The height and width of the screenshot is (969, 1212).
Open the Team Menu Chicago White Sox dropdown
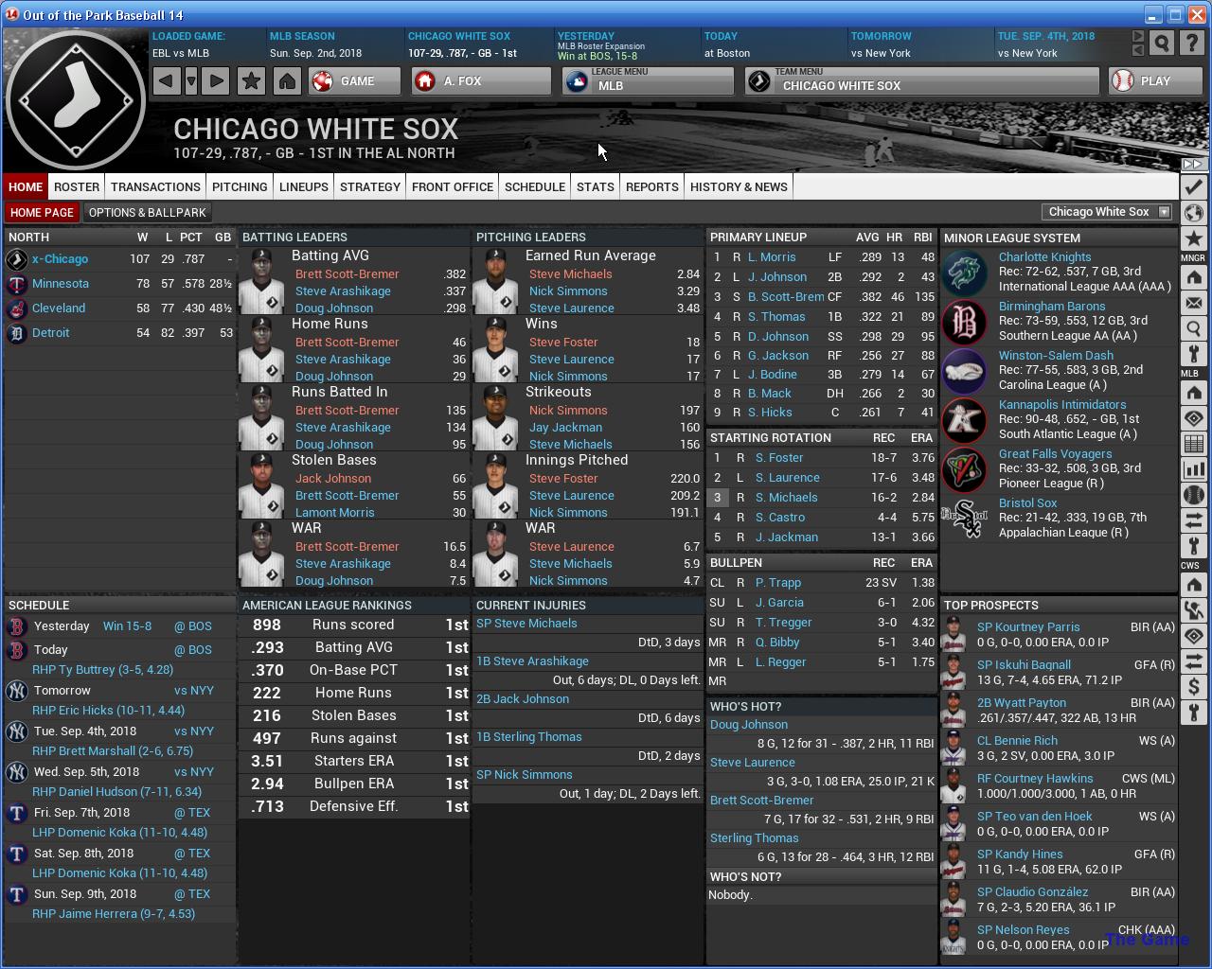(x=922, y=81)
